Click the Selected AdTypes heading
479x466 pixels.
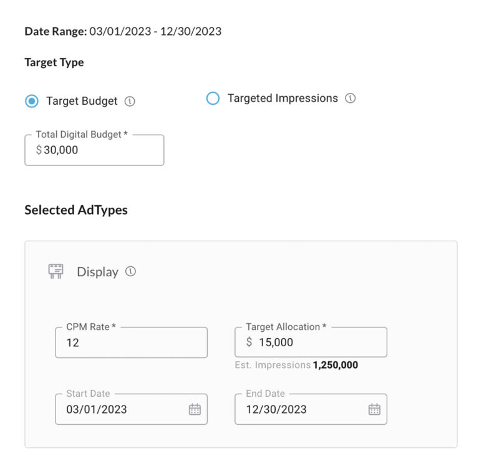tap(76, 210)
